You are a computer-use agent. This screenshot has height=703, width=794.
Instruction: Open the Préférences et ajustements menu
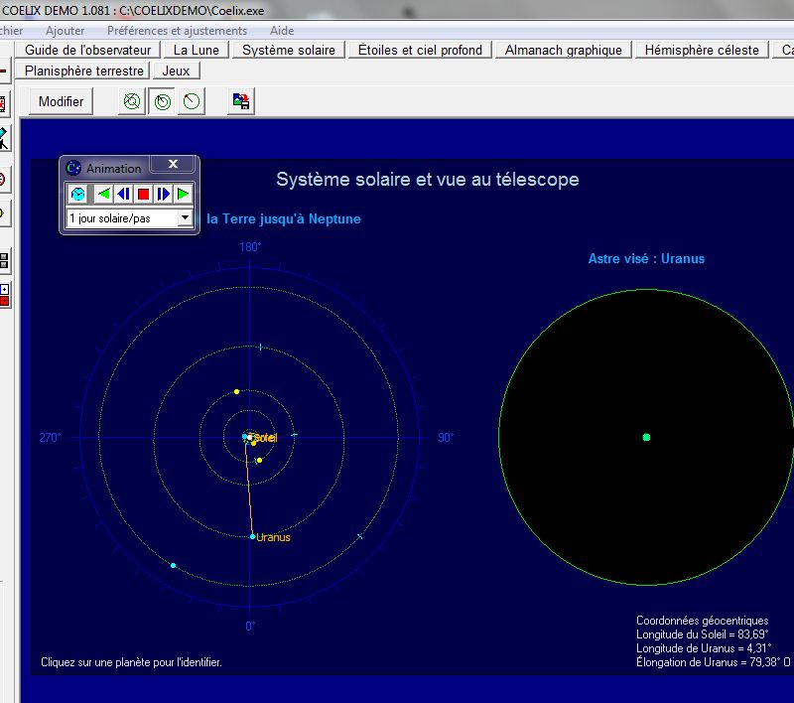coord(177,31)
